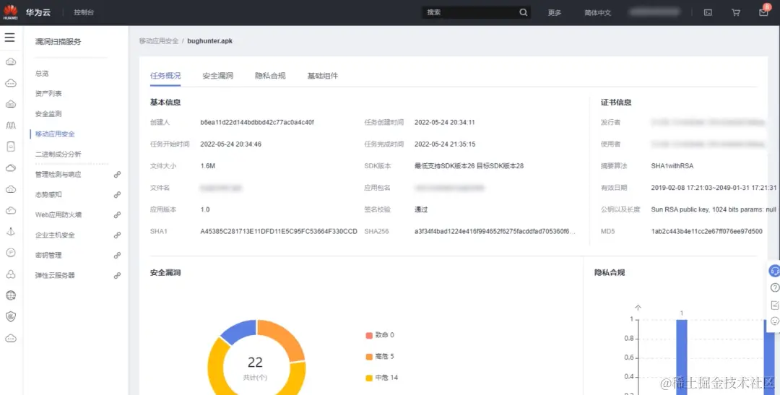Select 二进制成分分析 in the sidebar
The width and height of the screenshot is (780, 395).
[58, 155]
